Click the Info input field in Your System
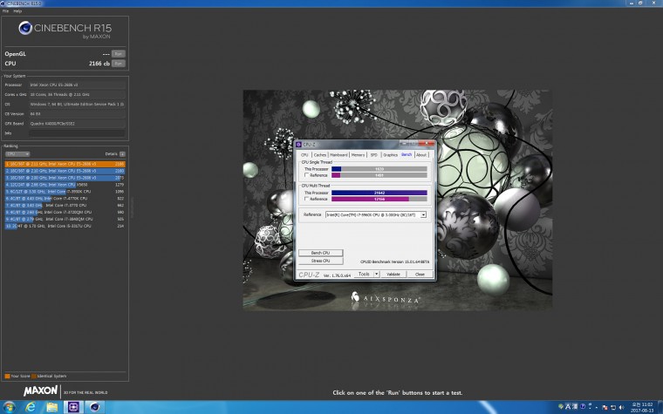Viewport: 663px width, 414px height. [77, 133]
